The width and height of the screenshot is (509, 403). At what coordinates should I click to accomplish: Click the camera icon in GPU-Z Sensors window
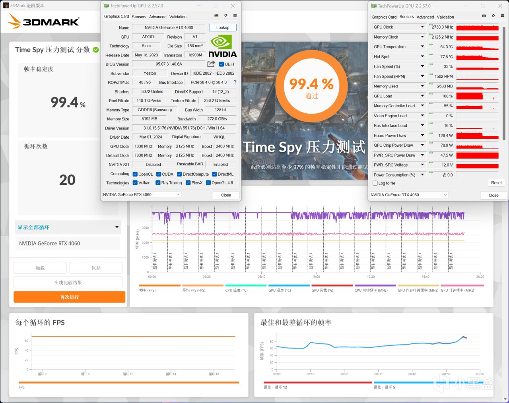pyautogui.click(x=484, y=16)
